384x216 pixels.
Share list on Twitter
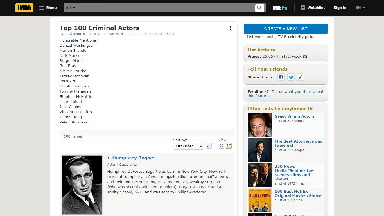tap(291, 77)
